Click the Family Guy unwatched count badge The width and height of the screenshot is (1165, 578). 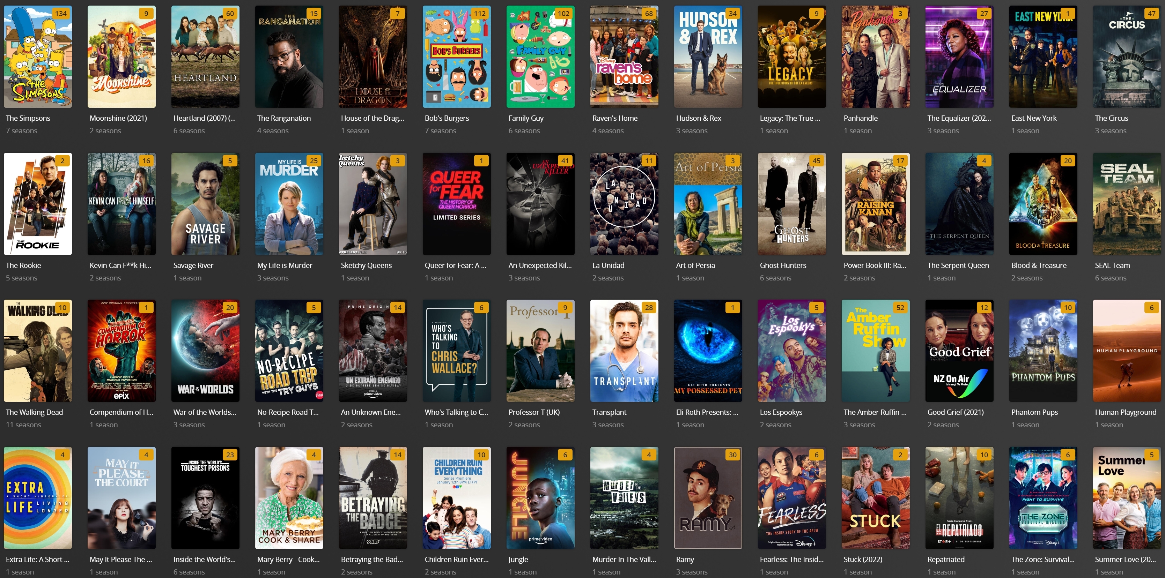(563, 14)
